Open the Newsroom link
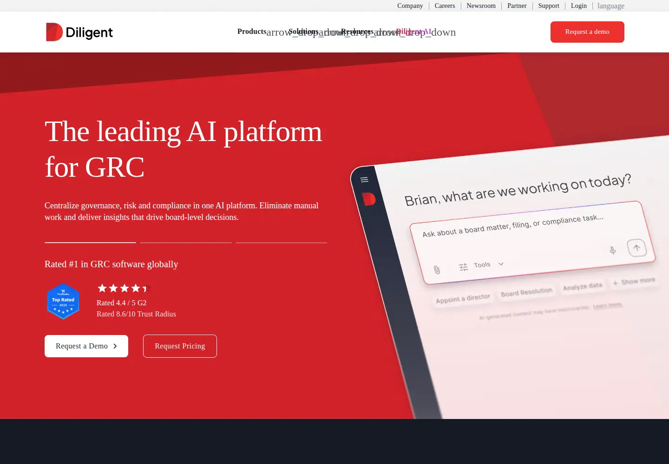This screenshot has height=464, width=669. point(481,6)
